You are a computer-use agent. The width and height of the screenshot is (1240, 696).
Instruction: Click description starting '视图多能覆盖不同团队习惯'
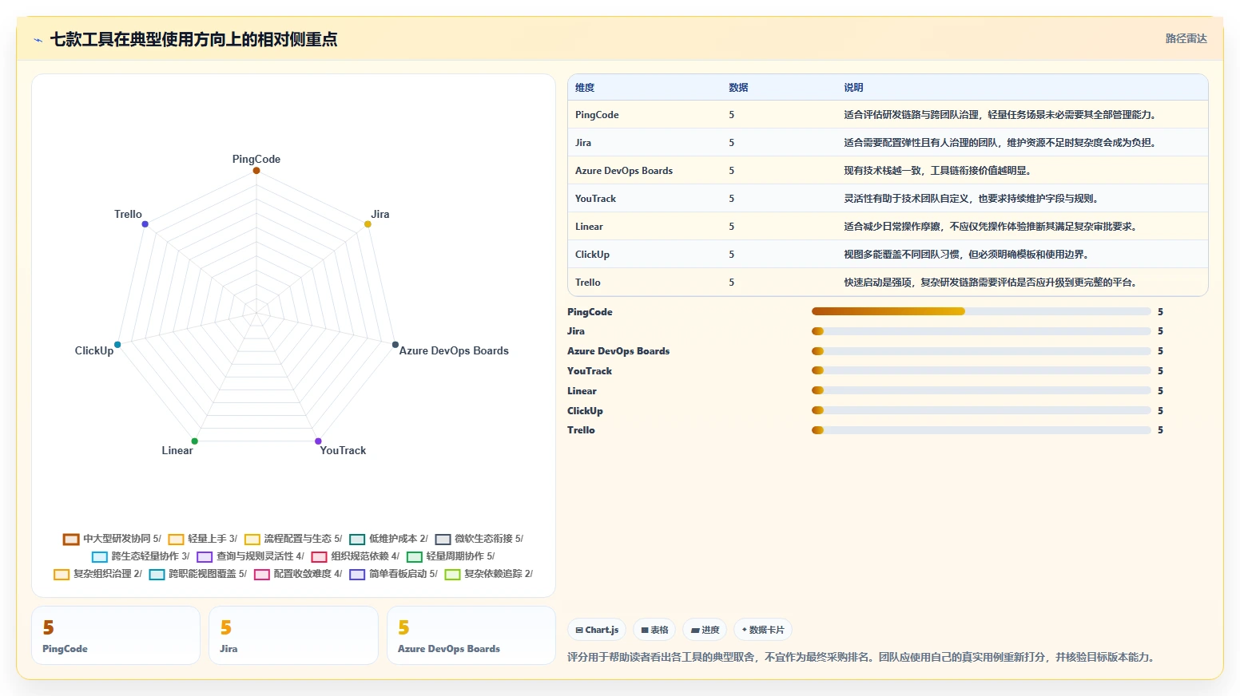[x=967, y=255]
